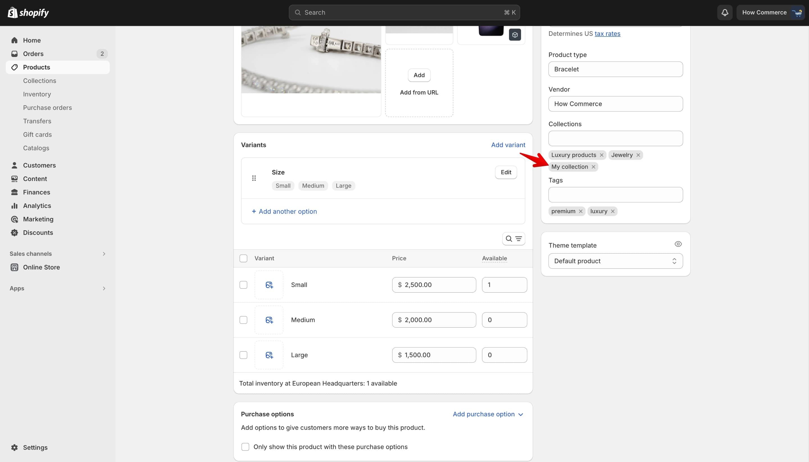Go to Inventory submenu
This screenshot has width=809, height=462.
37,94
